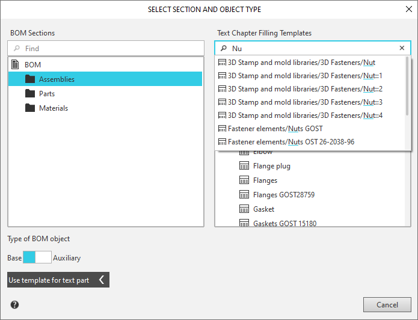Choose the 3D Fasteners/Nut suggestion
This screenshot has height=320, width=418.
(x=301, y=63)
